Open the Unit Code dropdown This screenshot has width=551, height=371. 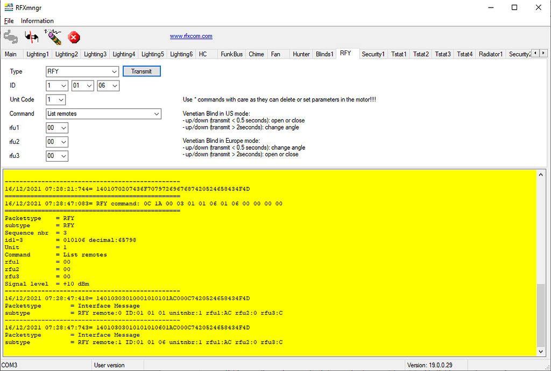tap(56, 100)
